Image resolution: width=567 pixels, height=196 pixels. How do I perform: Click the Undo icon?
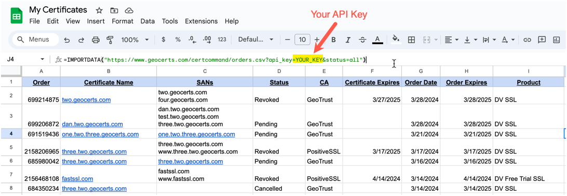(x=67, y=40)
